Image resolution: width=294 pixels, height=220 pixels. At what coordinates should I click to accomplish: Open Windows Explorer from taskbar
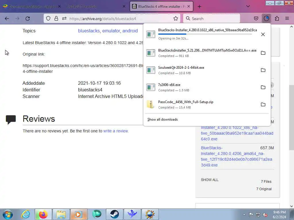coord(61,214)
